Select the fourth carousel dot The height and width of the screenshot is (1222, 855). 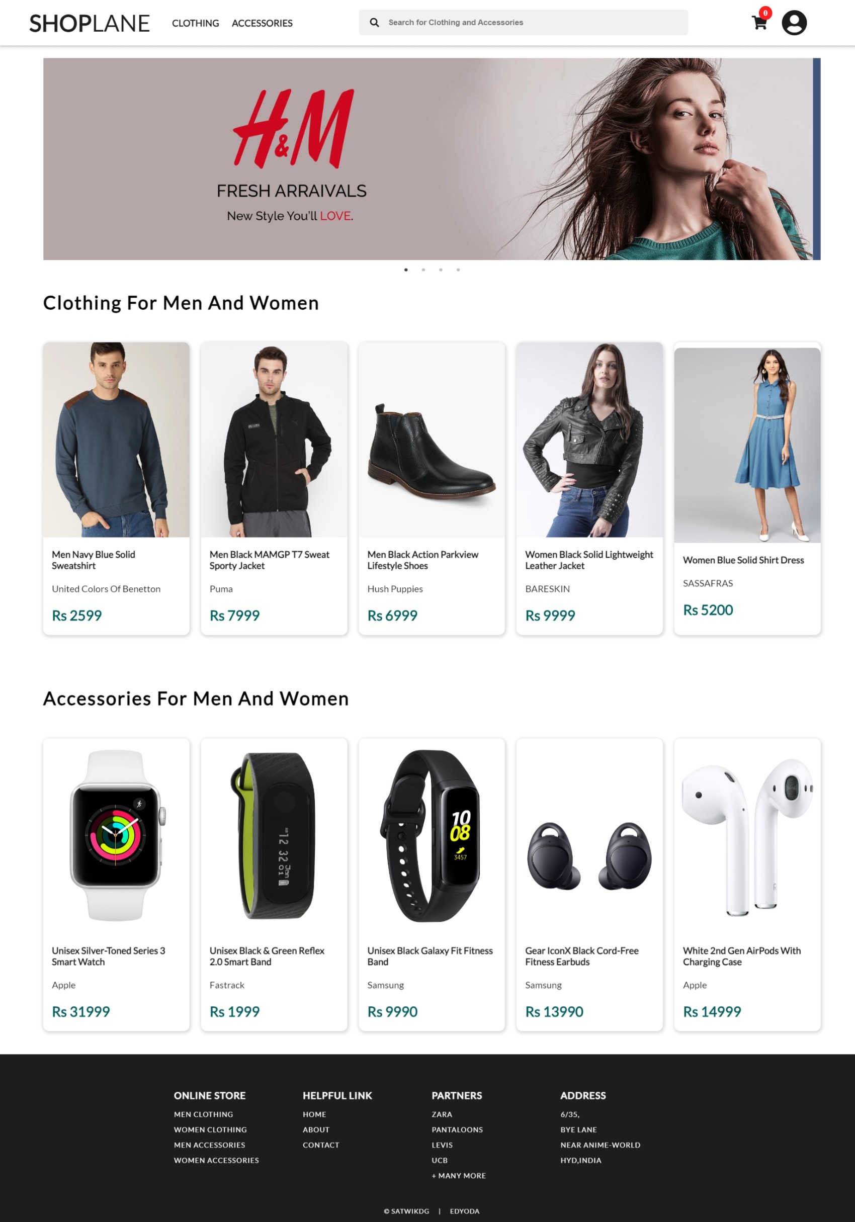click(x=458, y=270)
